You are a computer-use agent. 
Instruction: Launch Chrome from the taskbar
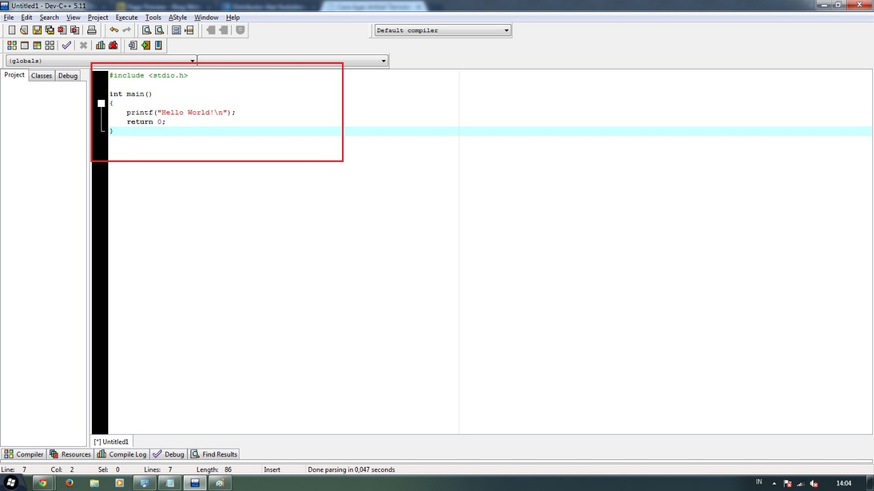[43, 482]
